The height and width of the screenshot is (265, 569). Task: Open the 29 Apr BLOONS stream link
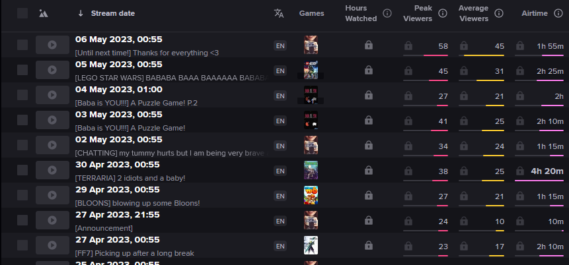pyautogui.click(x=137, y=203)
